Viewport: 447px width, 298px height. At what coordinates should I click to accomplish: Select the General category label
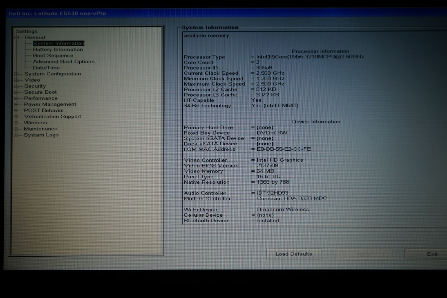[35, 37]
